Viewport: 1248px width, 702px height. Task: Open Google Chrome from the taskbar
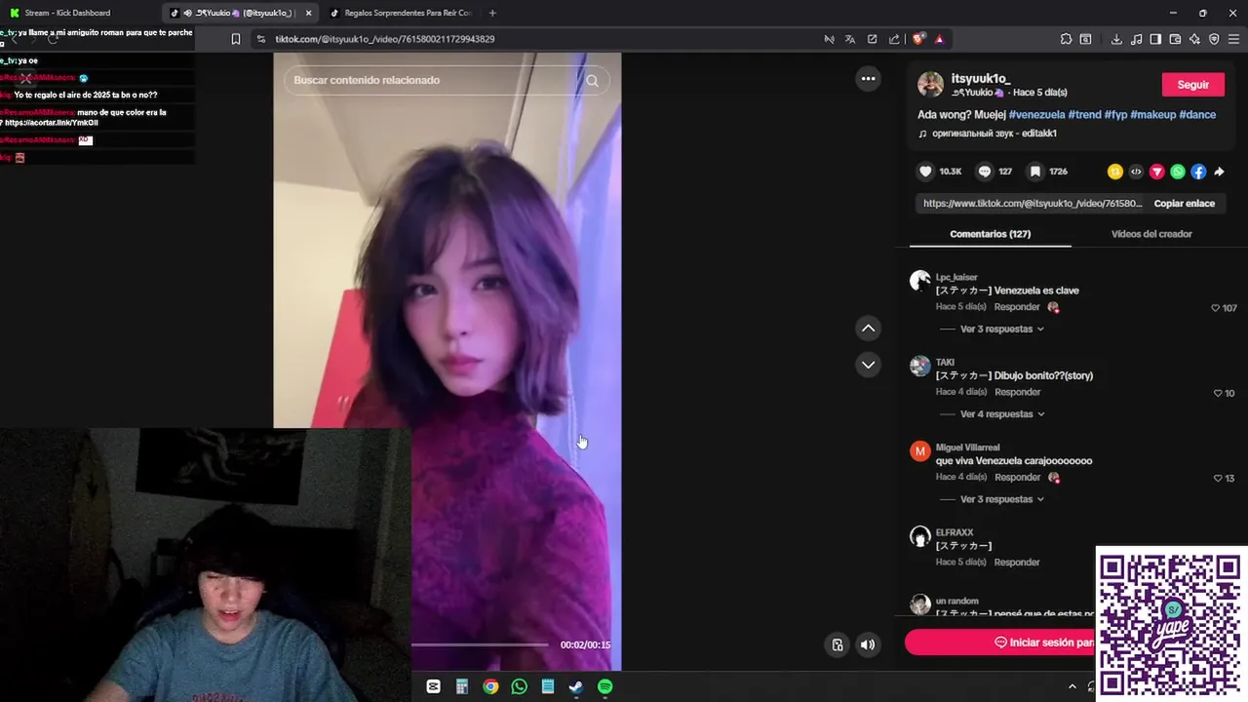(x=490, y=687)
